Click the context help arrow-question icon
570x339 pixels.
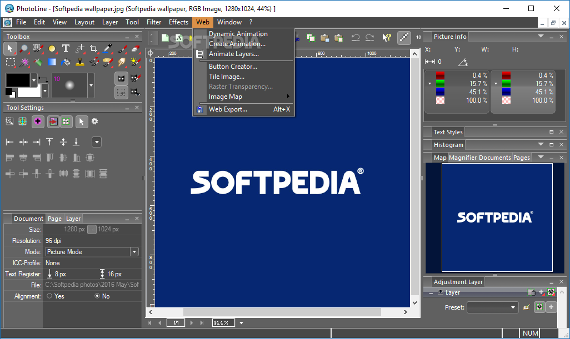(387, 37)
